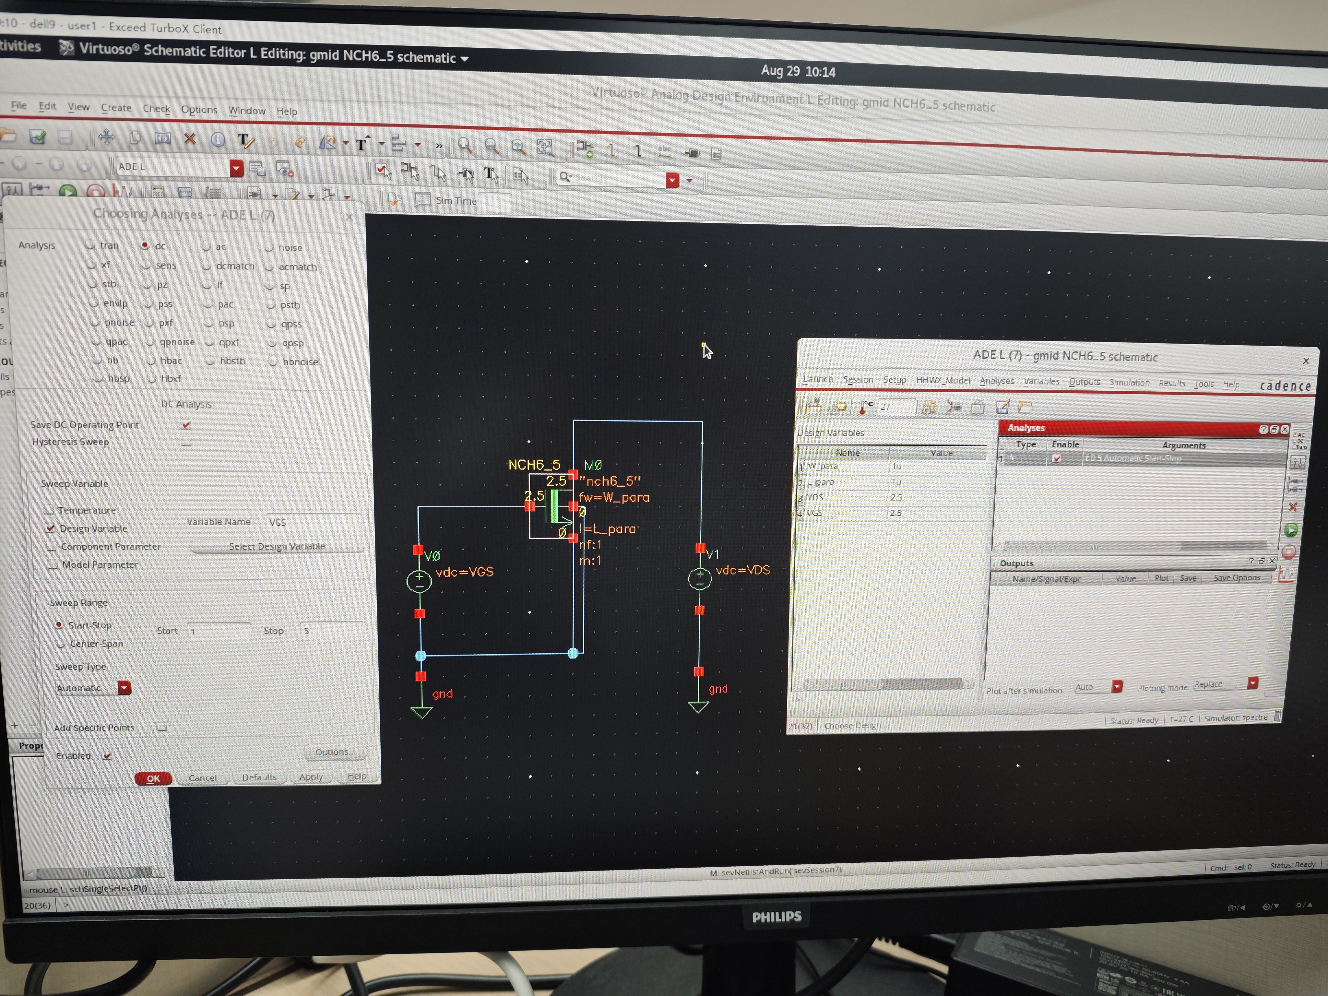Click green Netlist and Run button in schematic toolbar
The width and height of the screenshot is (1328, 996).
point(68,192)
